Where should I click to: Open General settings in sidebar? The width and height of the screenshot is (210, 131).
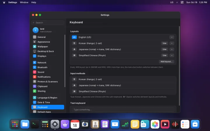click(48, 37)
